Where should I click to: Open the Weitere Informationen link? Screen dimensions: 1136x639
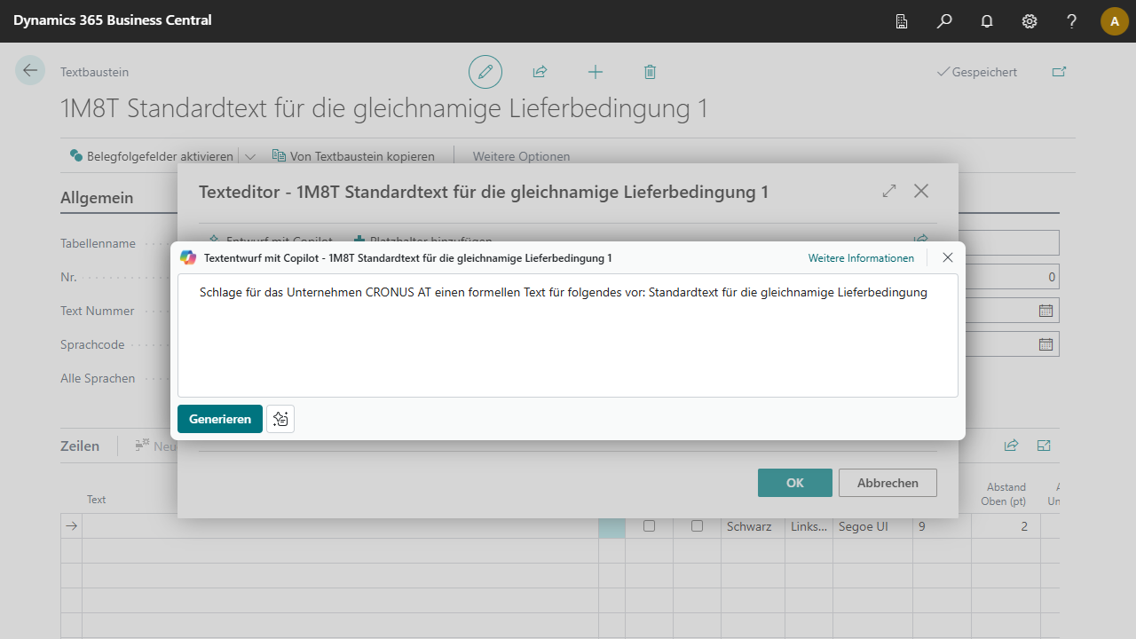coord(861,258)
